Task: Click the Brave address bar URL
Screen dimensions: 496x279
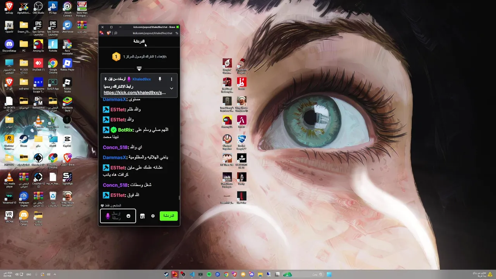Action: point(152,33)
